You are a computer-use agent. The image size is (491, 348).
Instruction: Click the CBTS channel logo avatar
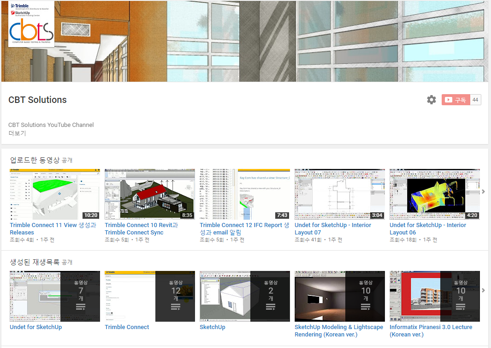31,24
